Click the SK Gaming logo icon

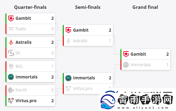click(11, 53)
